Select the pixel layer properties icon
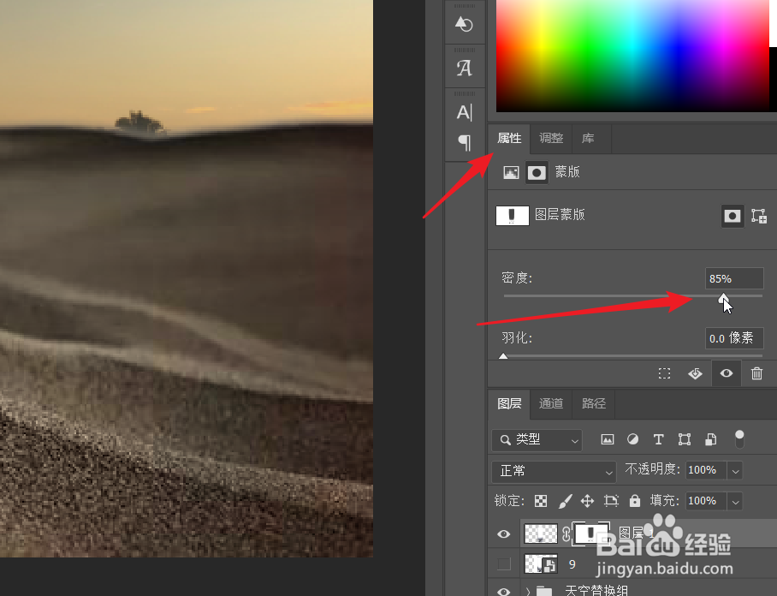The height and width of the screenshot is (596, 777). (x=511, y=173)
